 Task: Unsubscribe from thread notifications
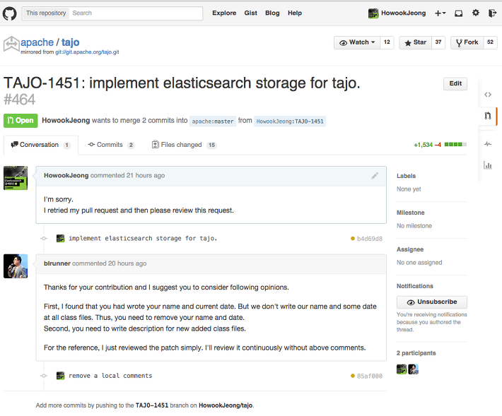point(431,302)
